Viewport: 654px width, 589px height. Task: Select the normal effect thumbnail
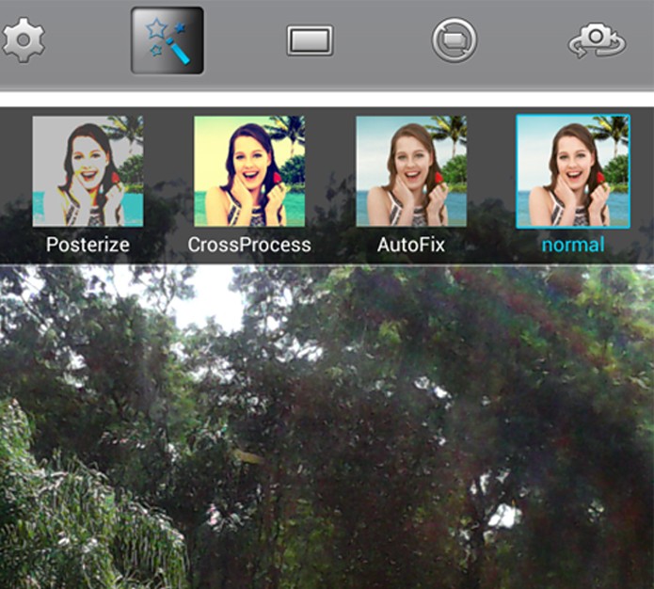[x=573, y=171]
